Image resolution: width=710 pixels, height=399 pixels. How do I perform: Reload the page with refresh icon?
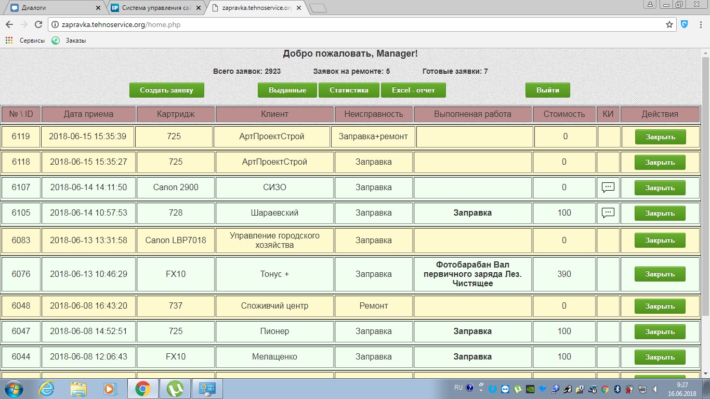click(38, 24)
